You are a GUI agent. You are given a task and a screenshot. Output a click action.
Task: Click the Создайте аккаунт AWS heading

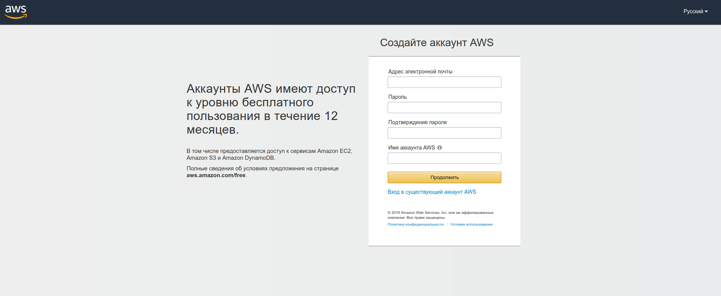click(x=437, y=42)
